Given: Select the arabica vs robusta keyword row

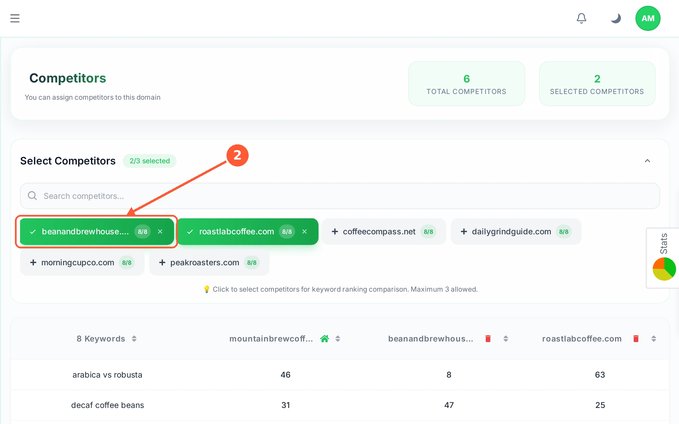Looking at the screenshot, I should tap(340, 375).
